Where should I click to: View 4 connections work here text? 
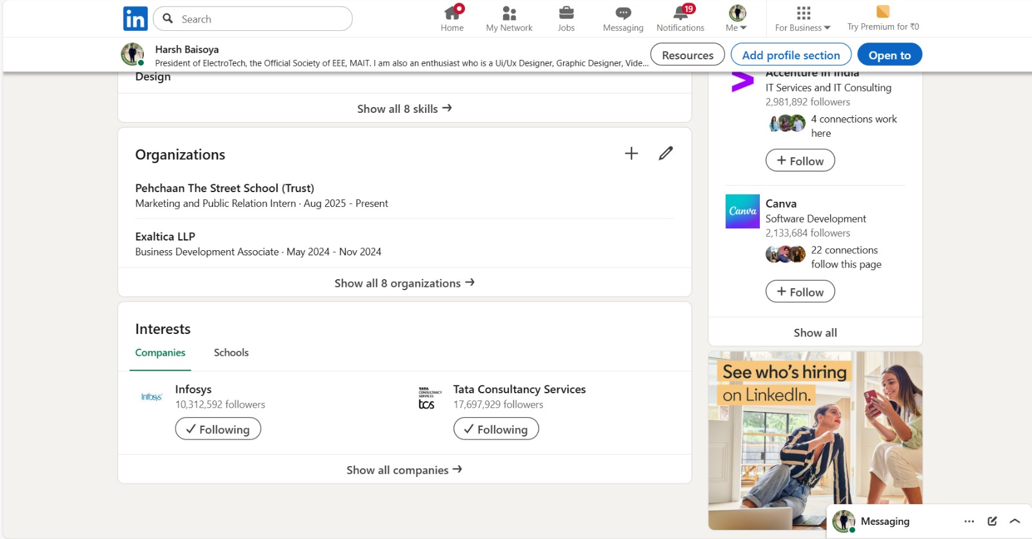pos(854,126)
